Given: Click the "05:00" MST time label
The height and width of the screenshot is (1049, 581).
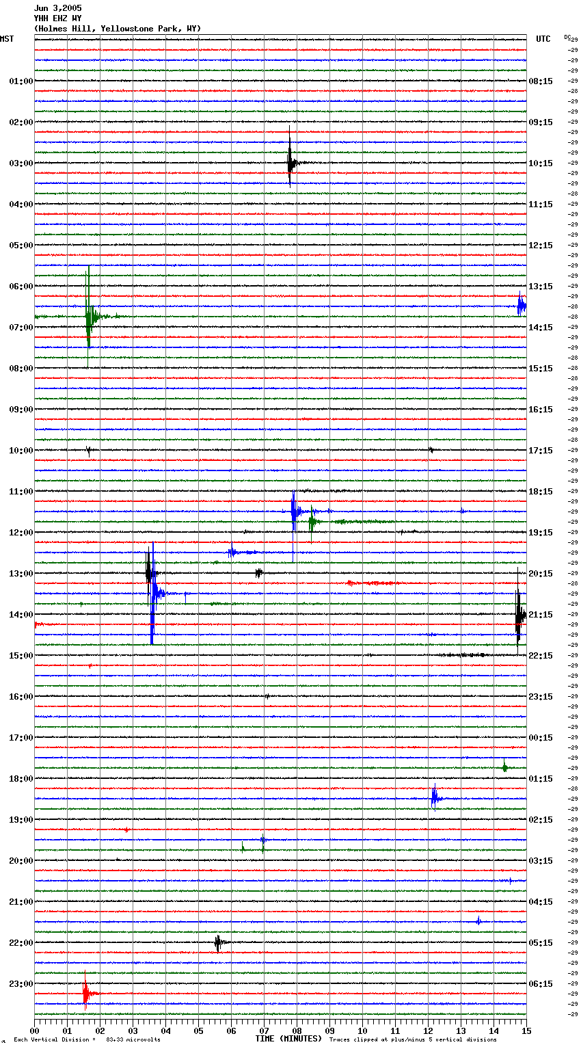Looking at the screenshot, I should pos(21,245).
